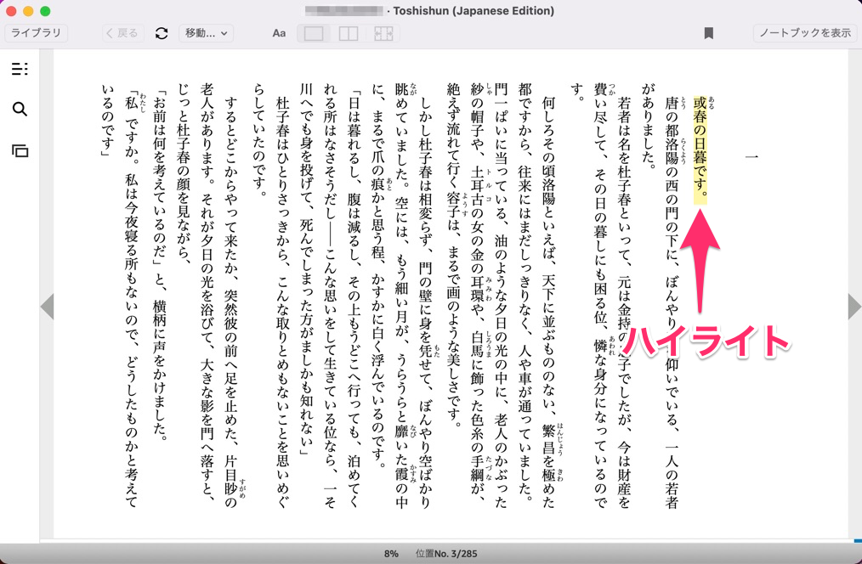Open Aa font settings
The height and width of the screenshot is (564, 862).
279,33
